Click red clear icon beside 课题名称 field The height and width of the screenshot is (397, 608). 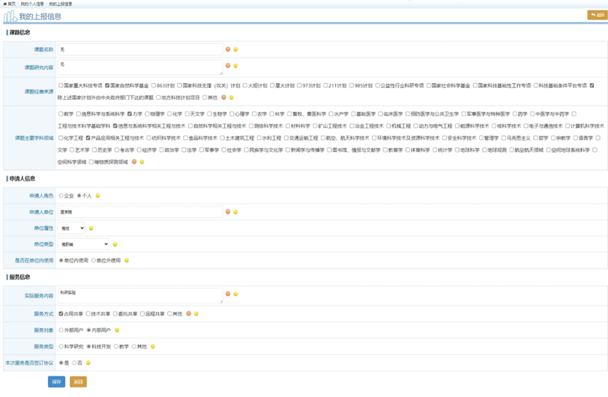click(x=228, y=49)
